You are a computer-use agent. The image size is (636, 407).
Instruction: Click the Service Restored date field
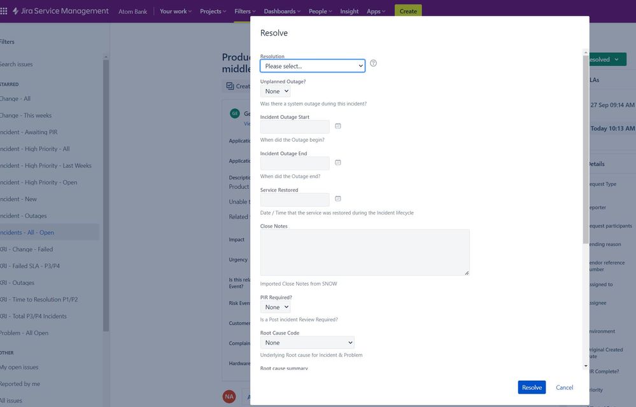[x=295, y=199]
